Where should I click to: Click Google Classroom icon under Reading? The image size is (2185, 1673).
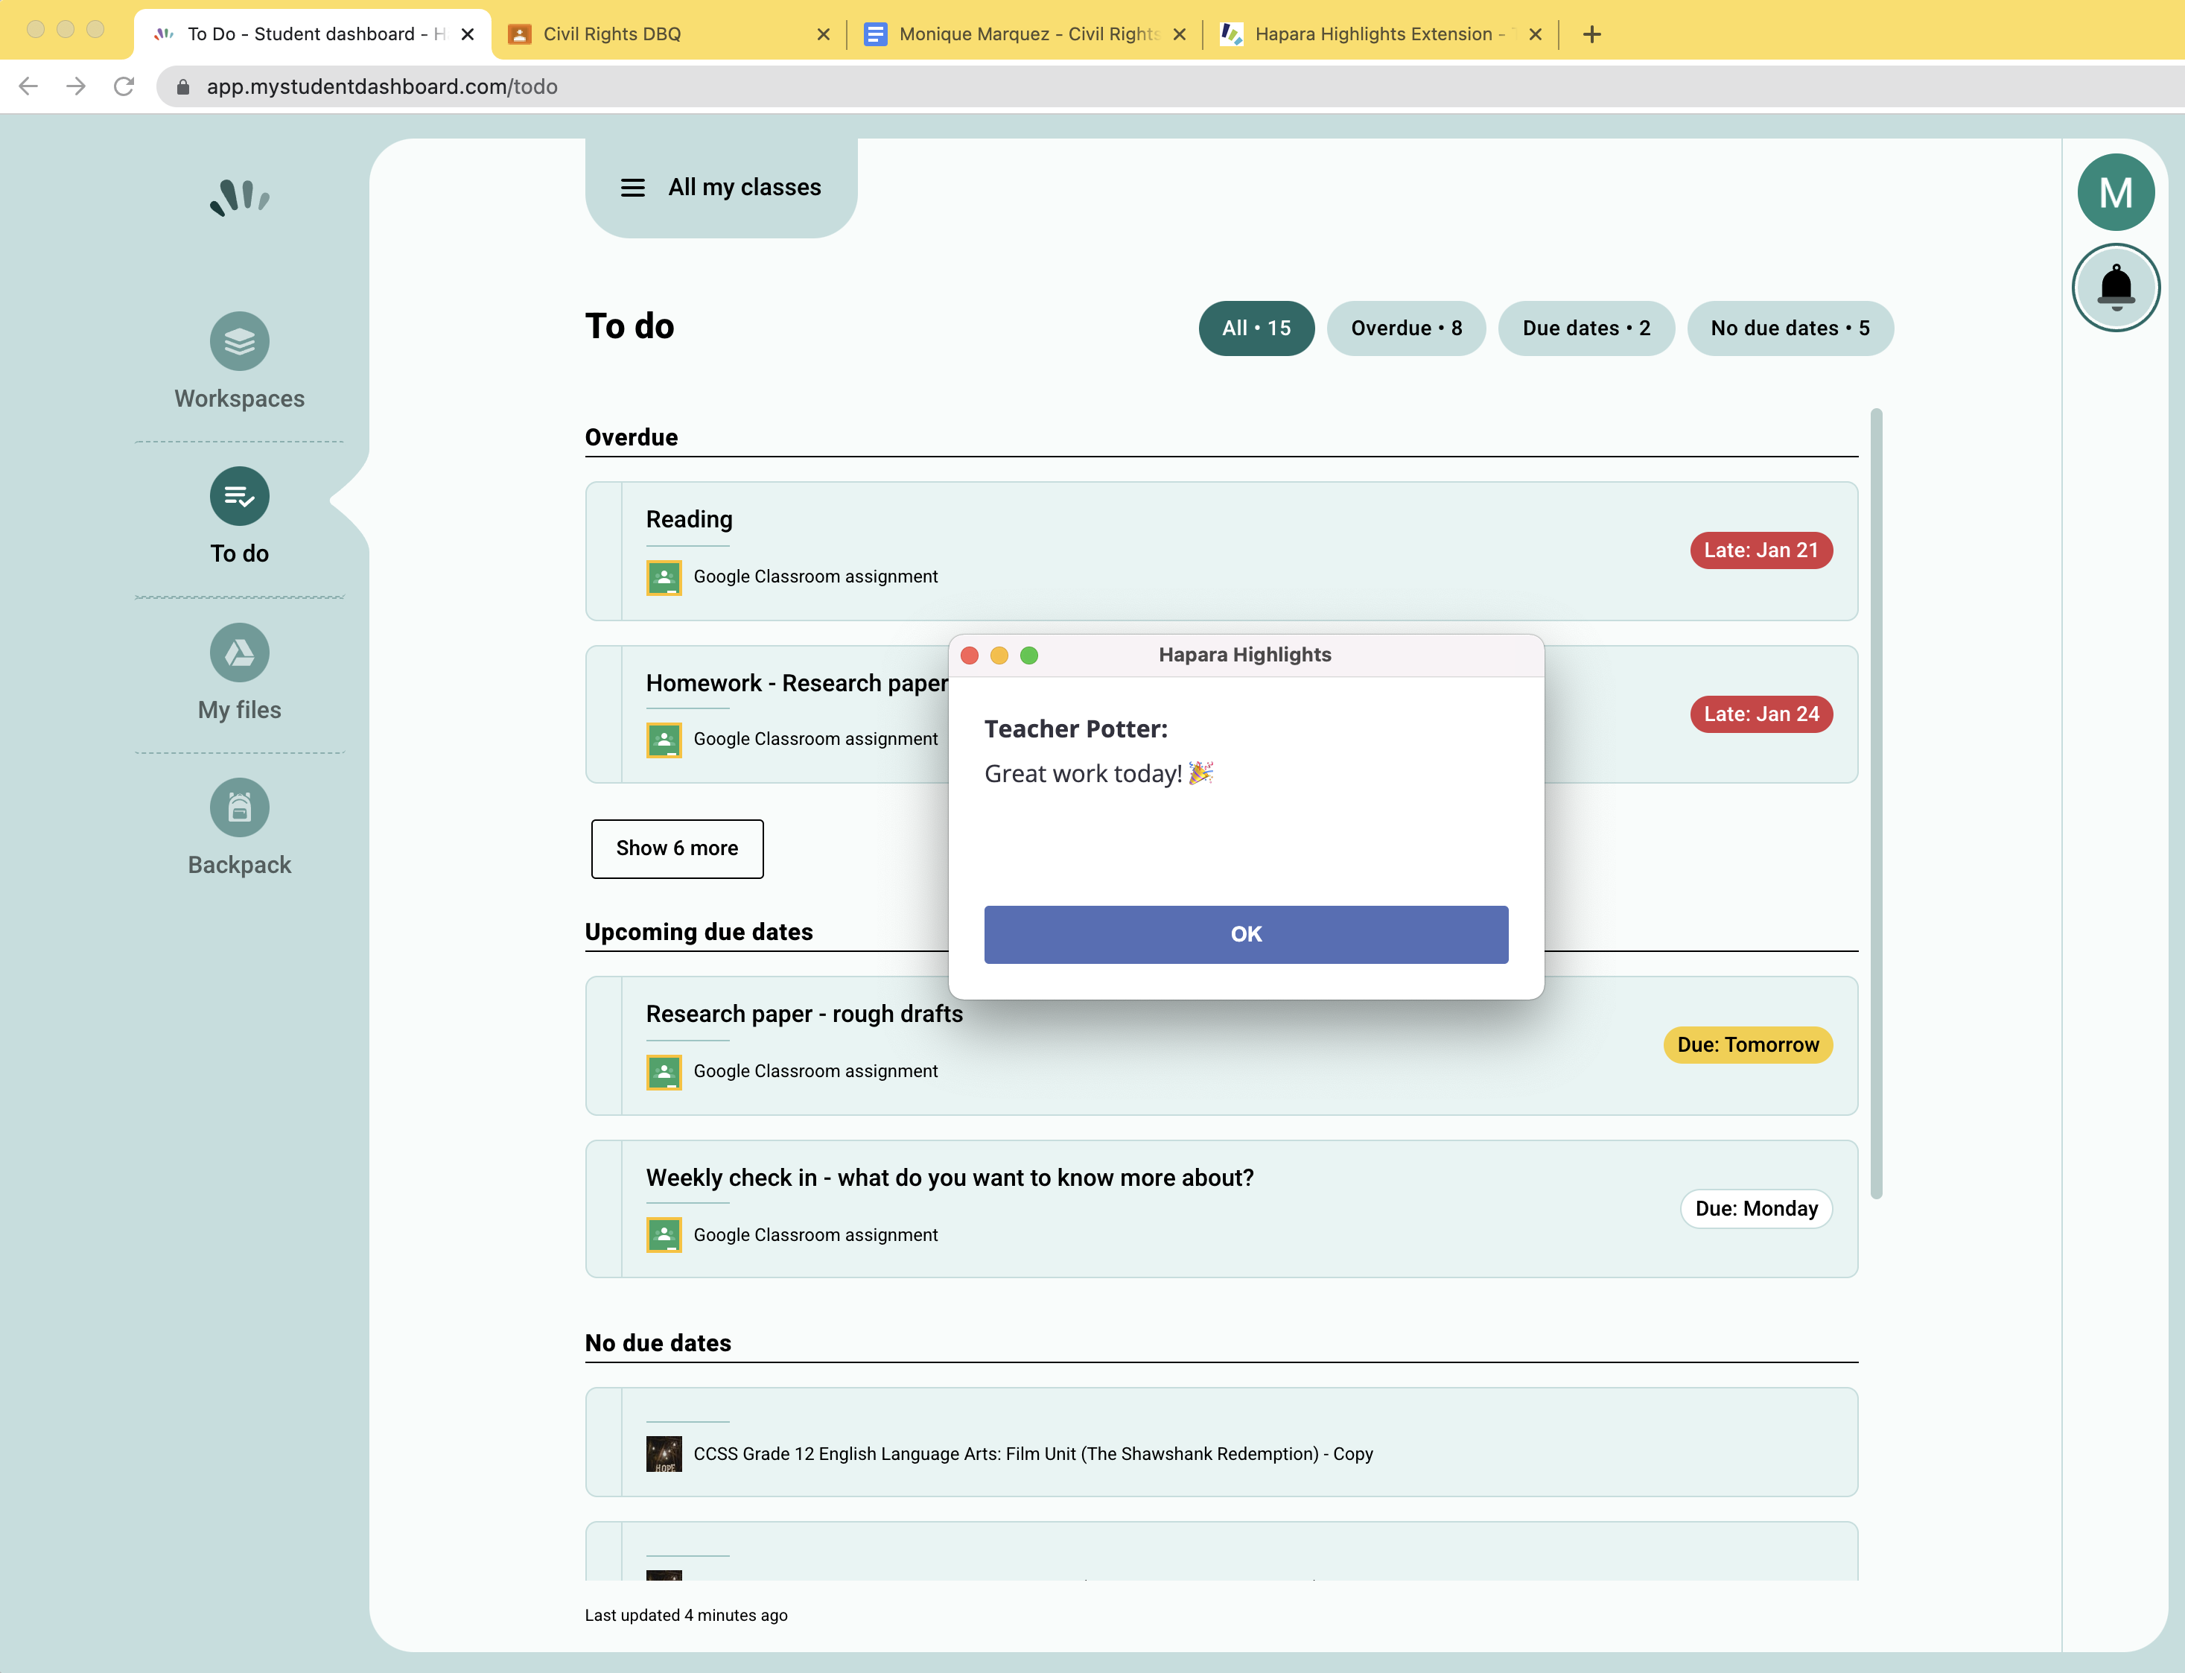click(x=664, y=577)
